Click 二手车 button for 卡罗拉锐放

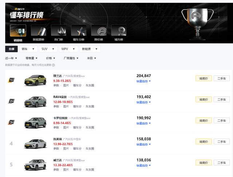[222, 121]
